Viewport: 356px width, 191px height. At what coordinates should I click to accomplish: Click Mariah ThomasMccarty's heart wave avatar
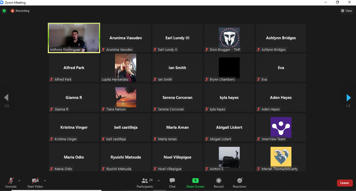tap(281, 157)
